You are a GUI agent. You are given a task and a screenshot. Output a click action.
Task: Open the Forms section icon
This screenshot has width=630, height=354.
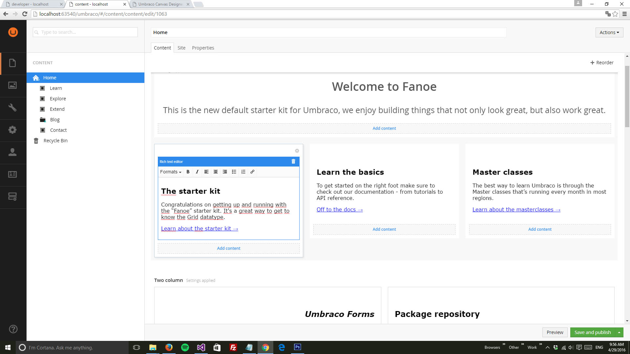(12, 197)
